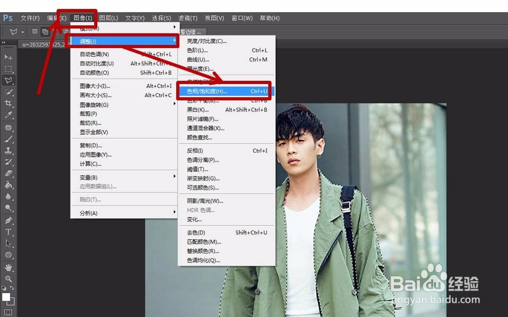Viewport: 508px width, 317px height.
Task: Select 图像大小(I)... in Image menu
Action: point(124,86)
